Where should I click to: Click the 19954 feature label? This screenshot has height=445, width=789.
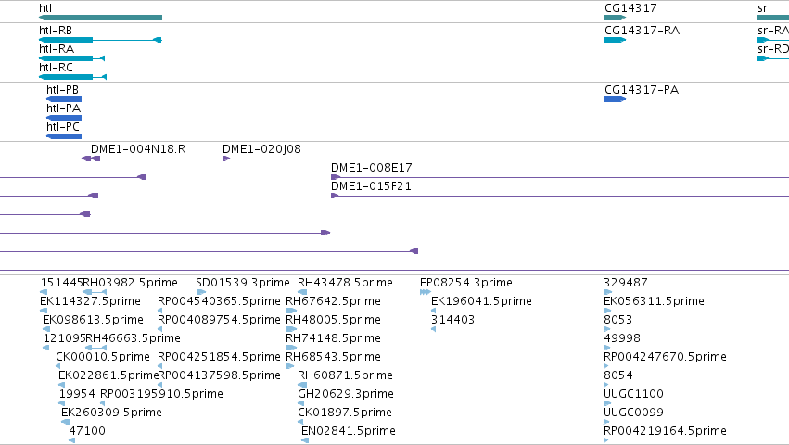click(x=77, y=394)
